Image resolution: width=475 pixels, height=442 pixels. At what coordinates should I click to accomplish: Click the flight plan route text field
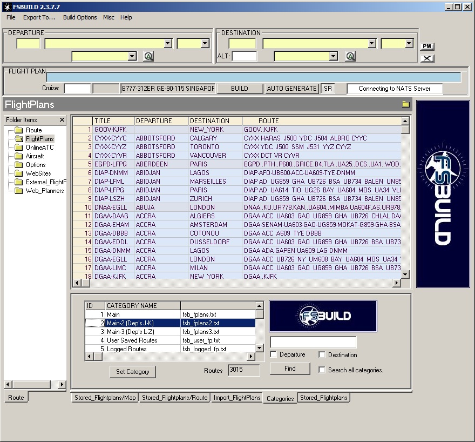click(x=254, y=77)
